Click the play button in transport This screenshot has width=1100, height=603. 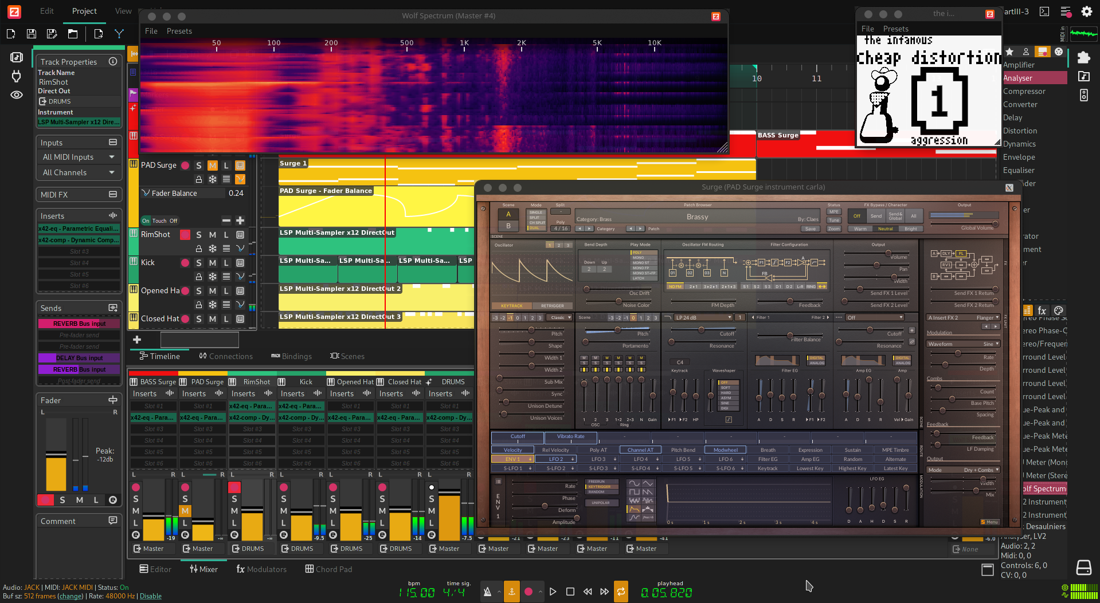coord(553,592)
